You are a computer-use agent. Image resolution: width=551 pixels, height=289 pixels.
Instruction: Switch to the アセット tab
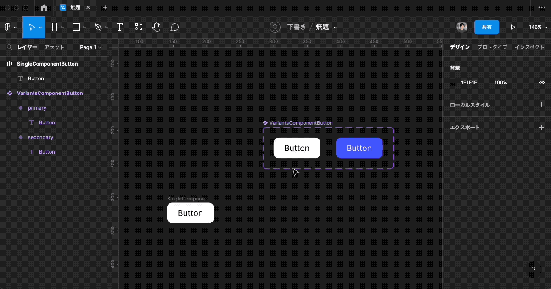pyautogui.click(x=54, y=47)
